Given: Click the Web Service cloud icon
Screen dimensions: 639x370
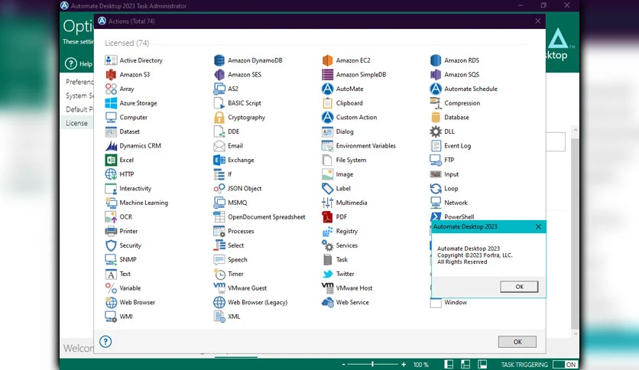Looking at the screenshot, I should pyautogui.click(x=328, y=303).
